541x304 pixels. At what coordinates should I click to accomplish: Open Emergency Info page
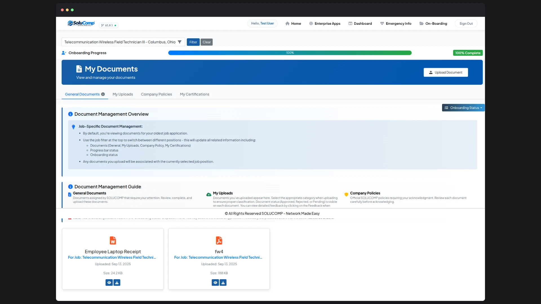[396, 24]
